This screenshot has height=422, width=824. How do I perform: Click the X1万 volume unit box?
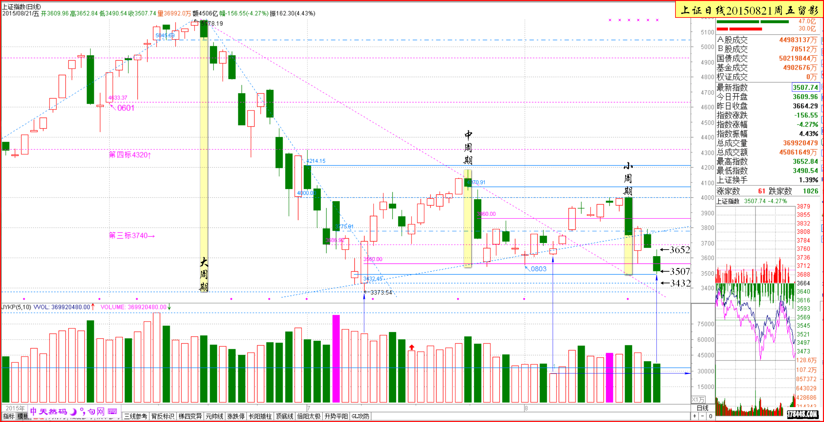(x=698, y=399)
